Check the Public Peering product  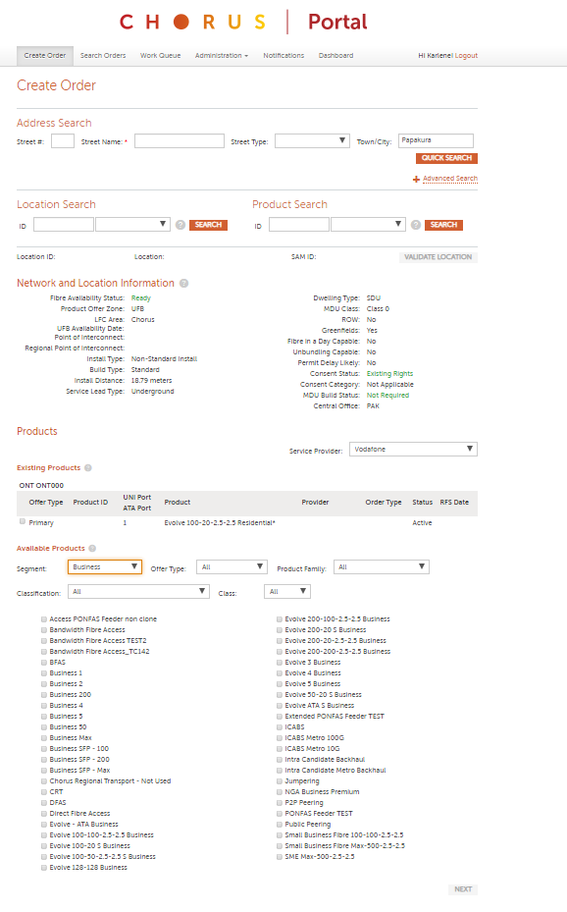click(280, 825)
